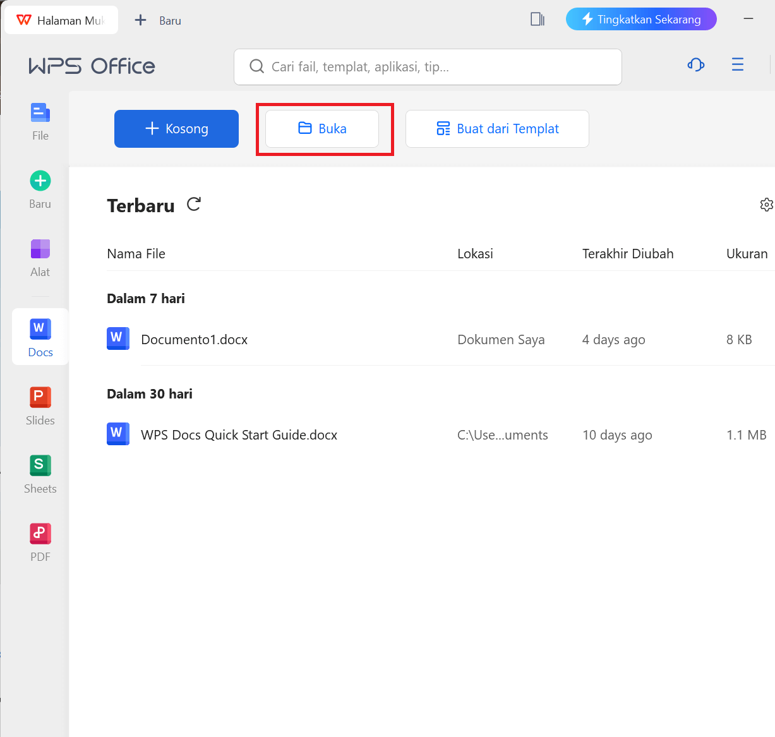Open the Slides section from the sidebar
Viewport: 775px width, 737px height.
pos(40,405)
